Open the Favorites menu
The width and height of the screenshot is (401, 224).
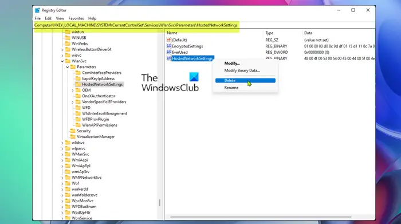tap(76, 18)
